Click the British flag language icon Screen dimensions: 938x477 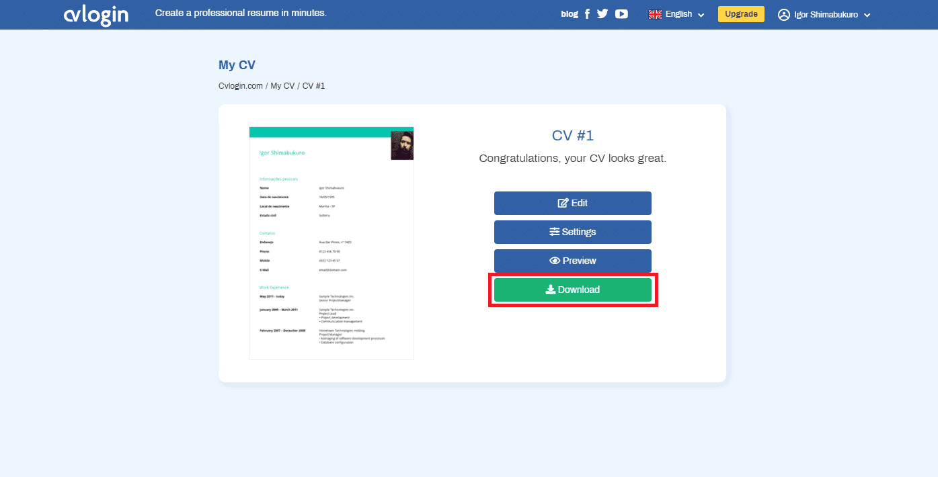pyautogui.click(x=655, y=13)
